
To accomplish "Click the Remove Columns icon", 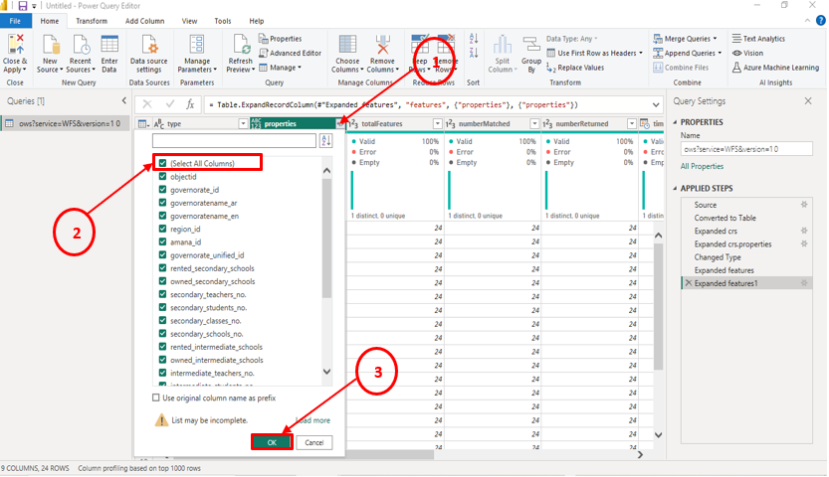I will click(382, 45).
